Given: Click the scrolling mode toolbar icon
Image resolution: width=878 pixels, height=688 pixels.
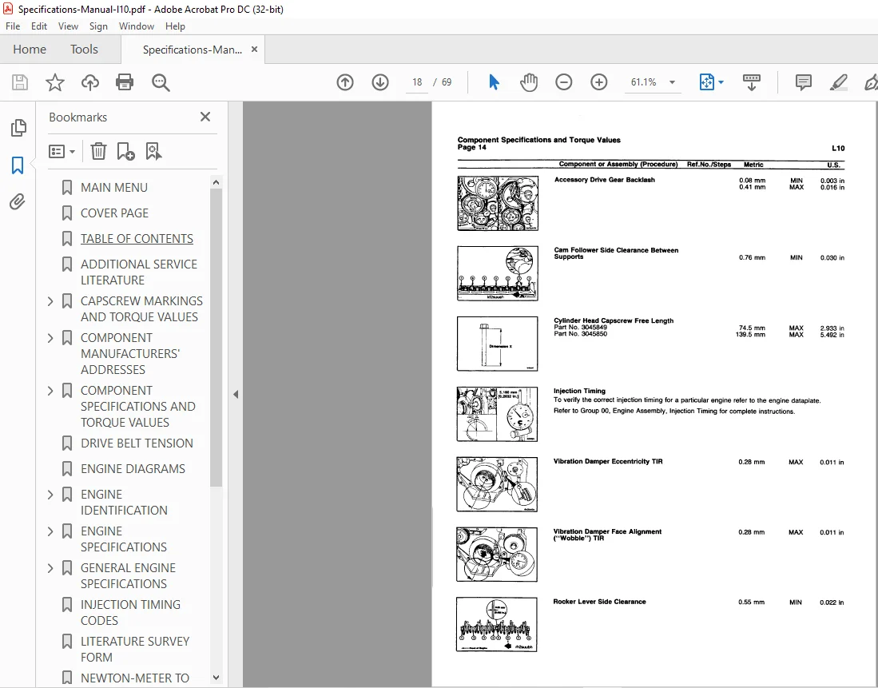Looking at the screenshot, I should (x=752, y=82).
